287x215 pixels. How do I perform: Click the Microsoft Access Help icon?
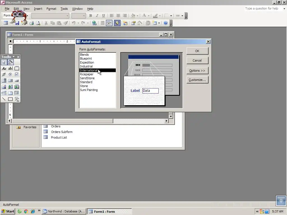pos(166,23)
